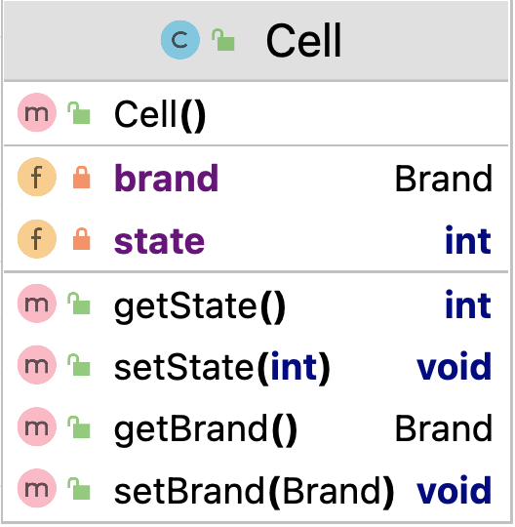Click the orange private lock beside brand
This screenshot has width=515, height=527.
(82, 177)
